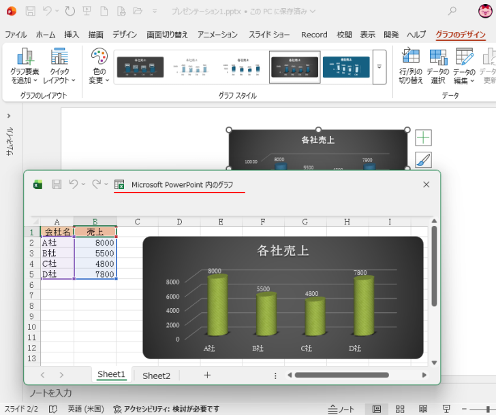Click the chart elements plus button
The image size is (496, 415).
click(423, 137)
